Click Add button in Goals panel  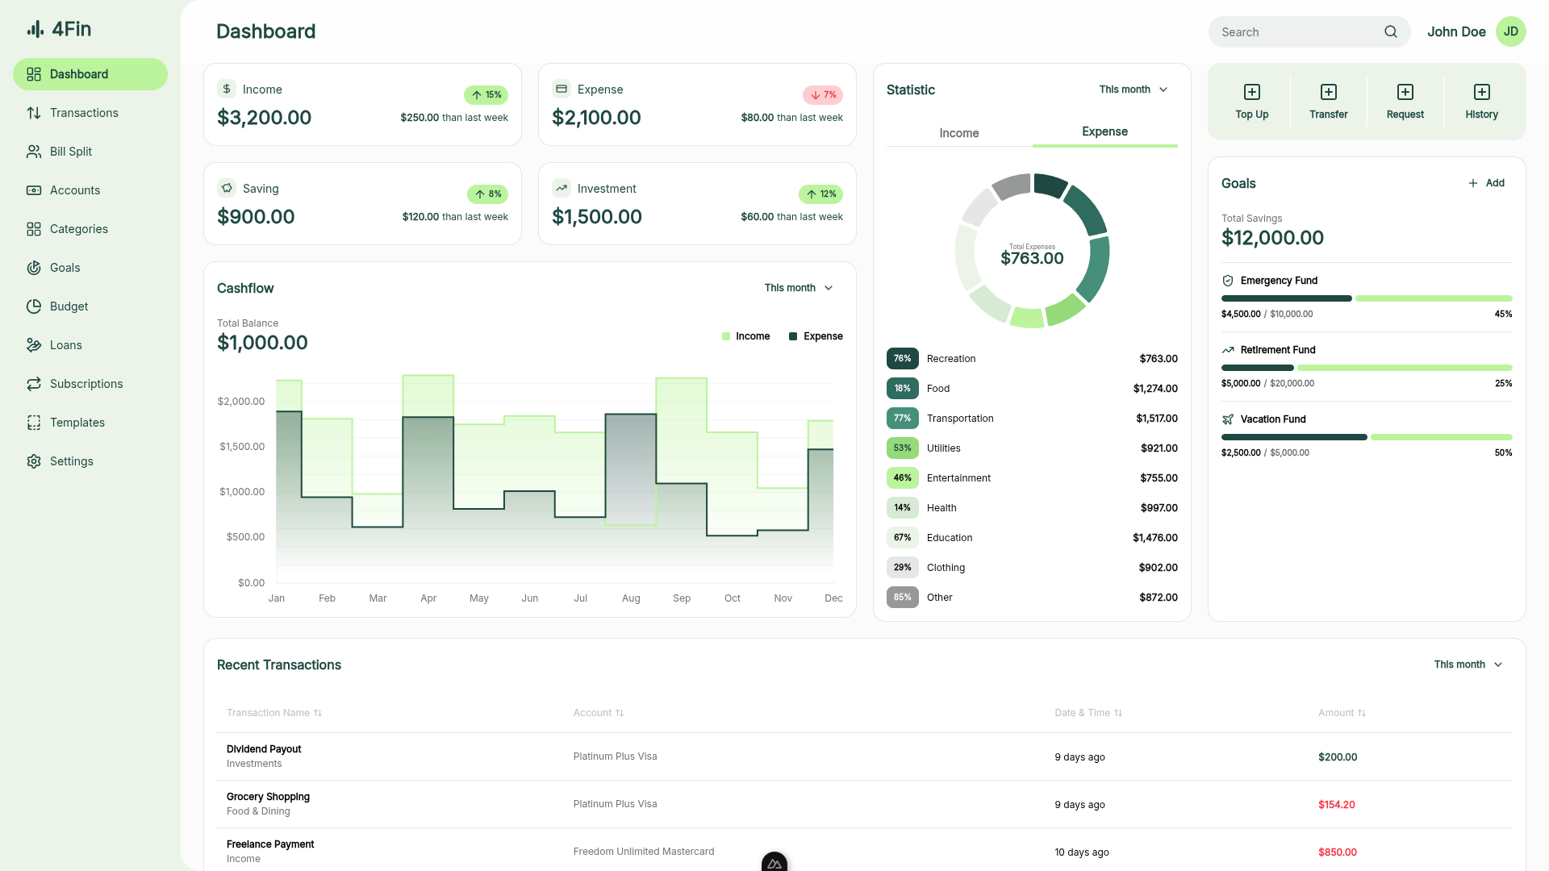pos(1486,183)
